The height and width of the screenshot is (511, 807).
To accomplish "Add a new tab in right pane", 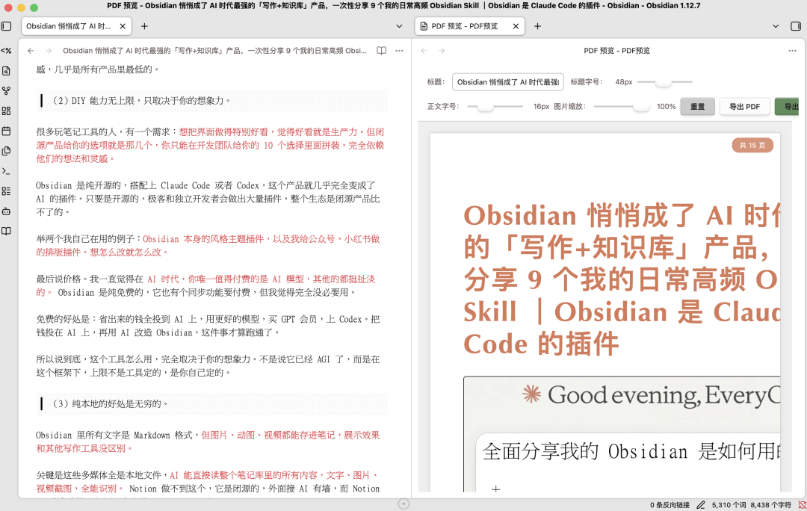I will (x=537, y=26).
